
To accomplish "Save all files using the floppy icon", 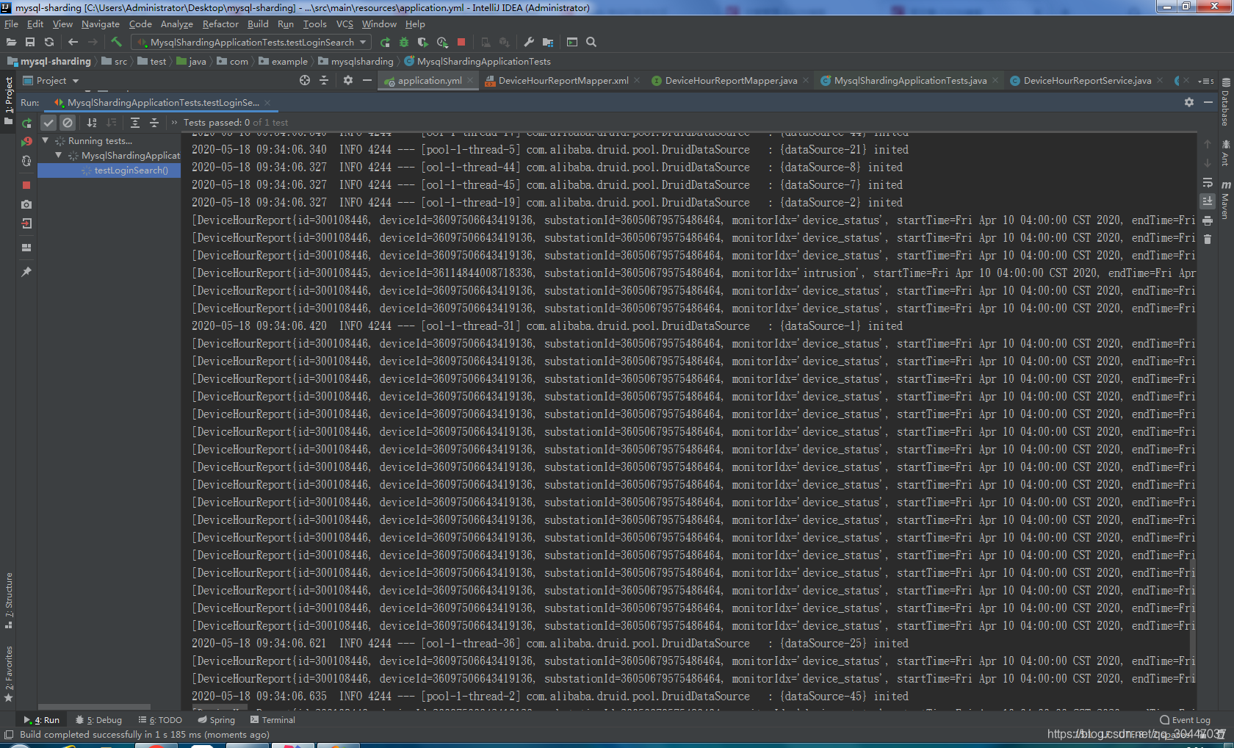I will coord(30,43).
